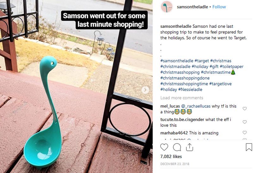Image resolution: width=253 pixels, height=173 pixels.
Task: Share post via upload arrow icon
Action: [x=189, y=147]
